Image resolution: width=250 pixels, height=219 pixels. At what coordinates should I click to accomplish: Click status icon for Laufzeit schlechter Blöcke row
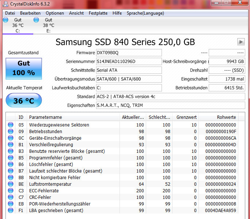coord(11,171)
